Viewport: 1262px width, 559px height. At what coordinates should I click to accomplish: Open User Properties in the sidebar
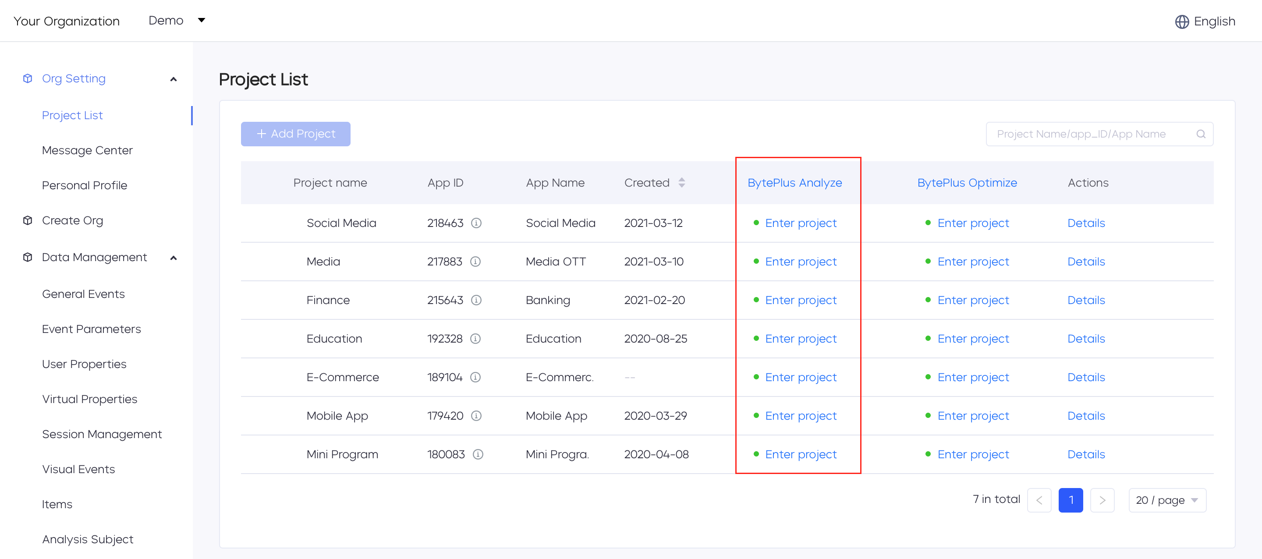point(84,364)
